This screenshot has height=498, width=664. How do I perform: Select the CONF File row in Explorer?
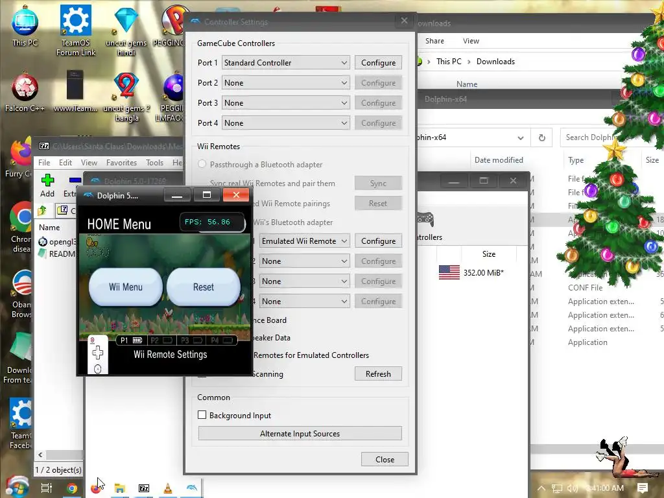pyautogui.click(x=585, y=287)
